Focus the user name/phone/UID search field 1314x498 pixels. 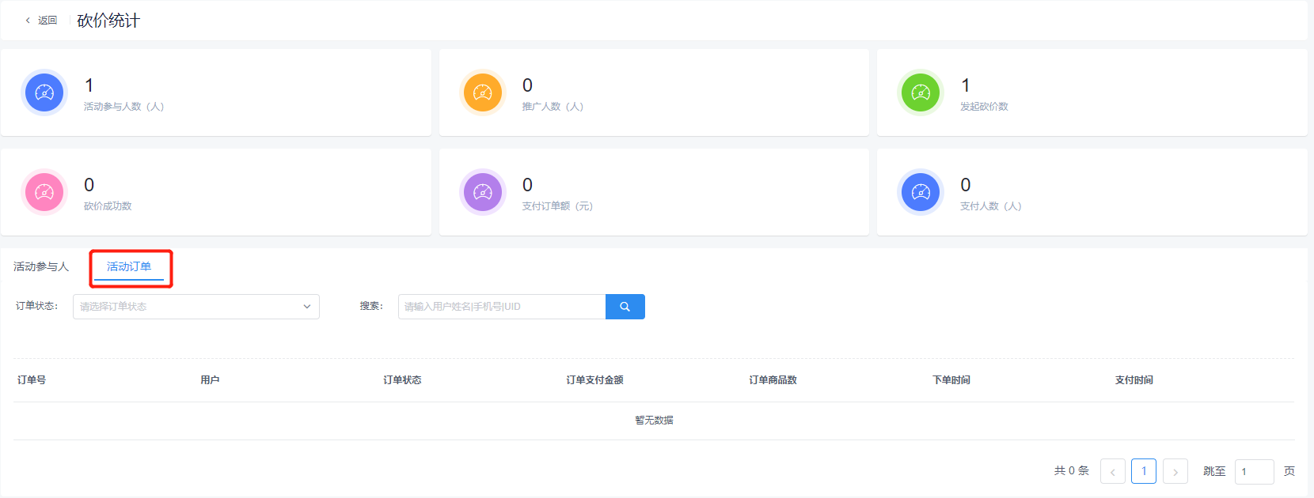click(502, 307)
